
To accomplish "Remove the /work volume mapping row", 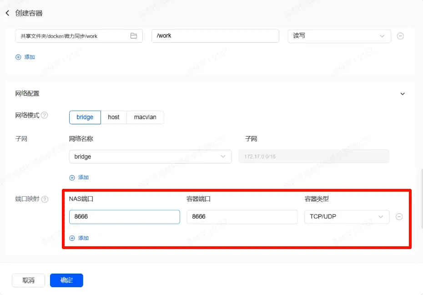I will (400, 36).
